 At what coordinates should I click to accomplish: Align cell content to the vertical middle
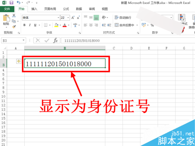pos(91,18)
